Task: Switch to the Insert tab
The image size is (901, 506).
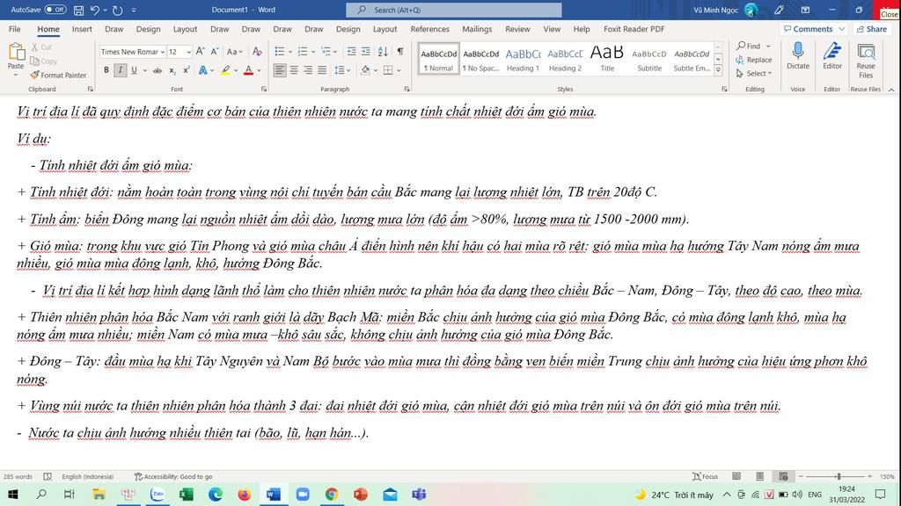Action: click(82, 29)
